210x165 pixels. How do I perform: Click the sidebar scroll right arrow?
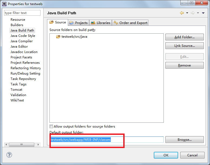click(38, 145)
